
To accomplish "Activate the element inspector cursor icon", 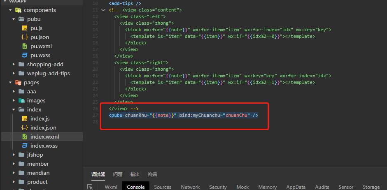I will (x=90, y=187).
